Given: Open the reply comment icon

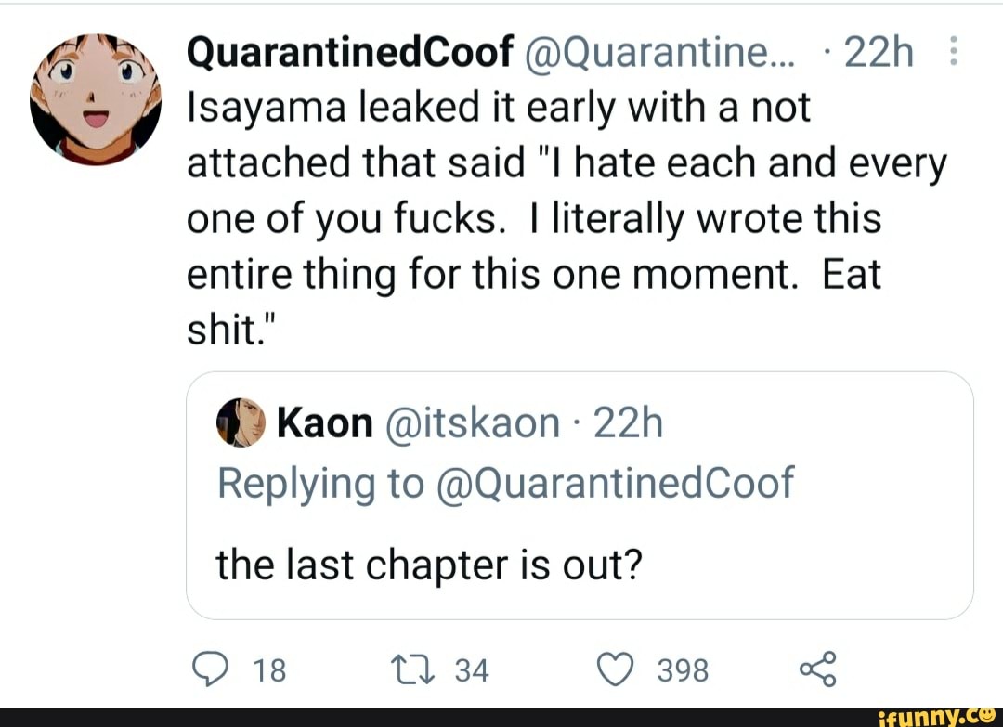Looking at the screenshot, I should click(x=212, y=668).
